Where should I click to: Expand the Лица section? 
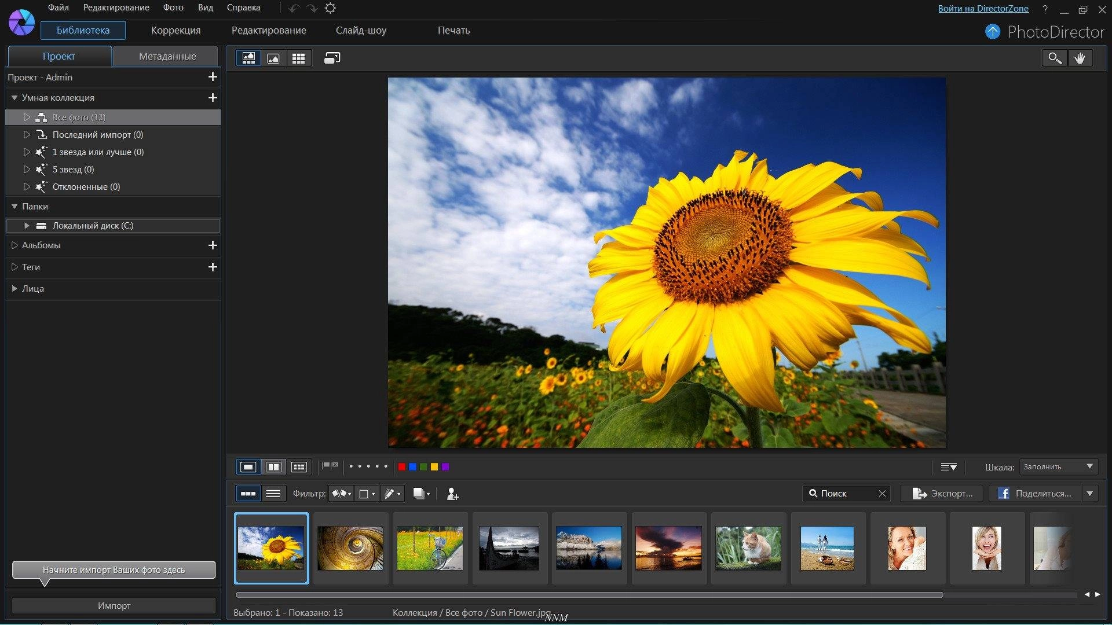(14, 288)
